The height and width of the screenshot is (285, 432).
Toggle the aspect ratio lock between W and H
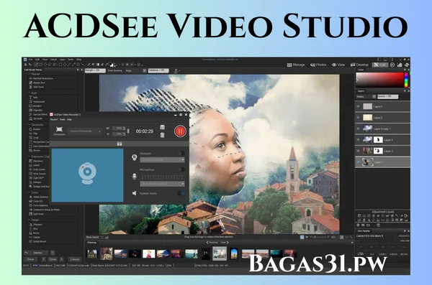tap(128, 131)
